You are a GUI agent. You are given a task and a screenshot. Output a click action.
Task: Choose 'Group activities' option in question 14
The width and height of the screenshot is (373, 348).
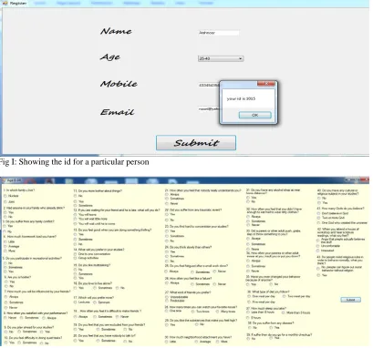[x=76, y=258]
